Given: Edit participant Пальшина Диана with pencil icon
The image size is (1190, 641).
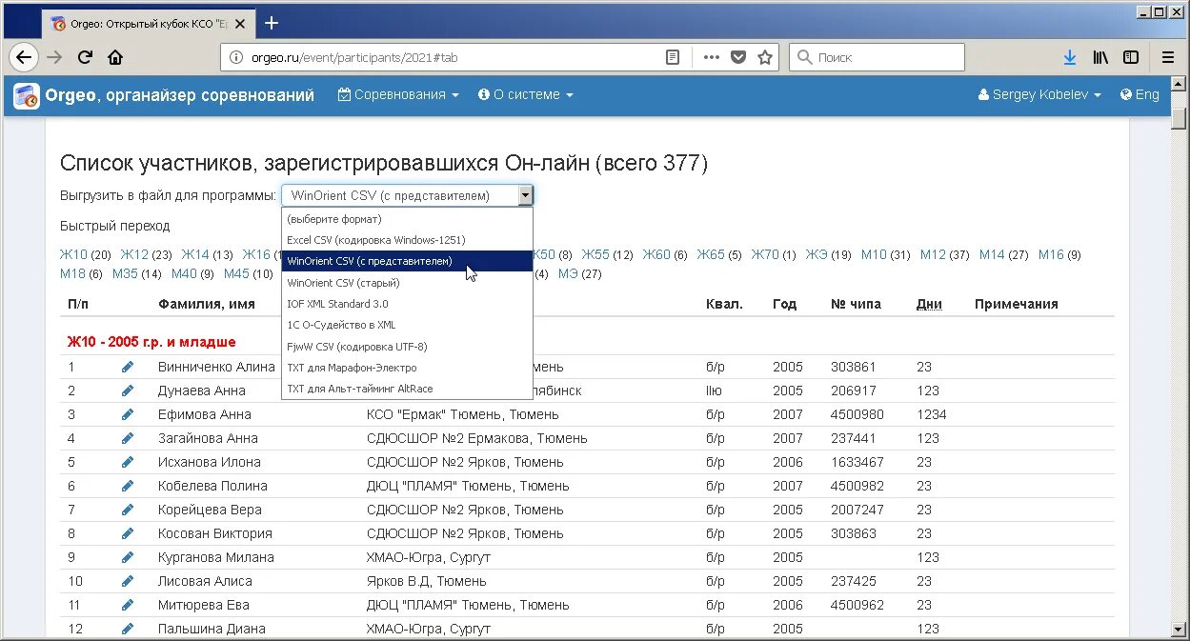Looking at the screenshot, I should pos(128,629).
